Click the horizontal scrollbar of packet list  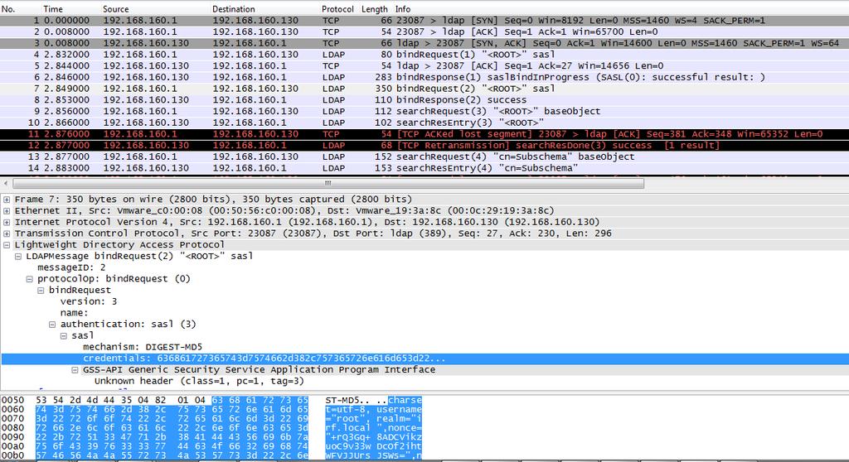point(328,184)
